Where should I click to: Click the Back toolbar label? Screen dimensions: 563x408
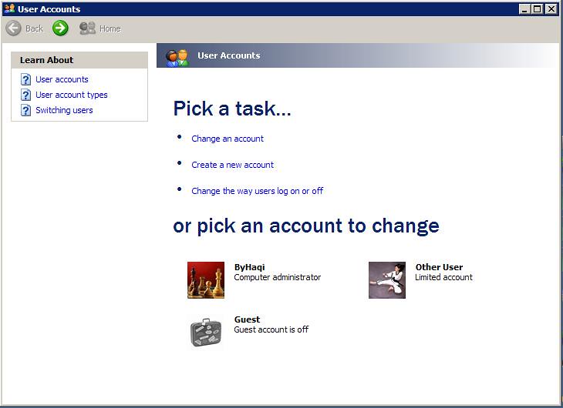coord(34,28)
